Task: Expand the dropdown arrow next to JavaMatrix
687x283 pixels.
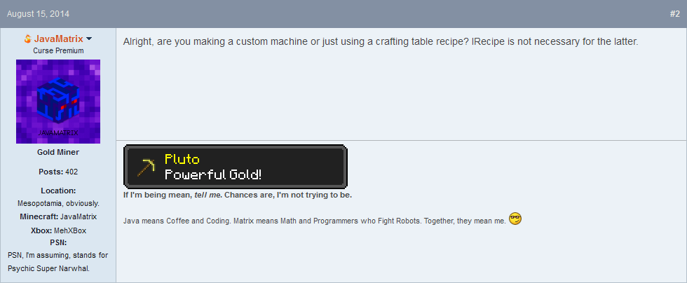Action: [90, 39]
